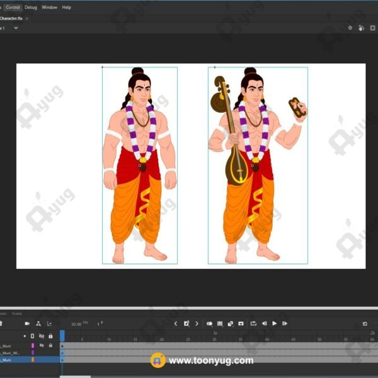Show the hidden top Muni layer
The image size is (378, 378).
(x=42, y=345)
